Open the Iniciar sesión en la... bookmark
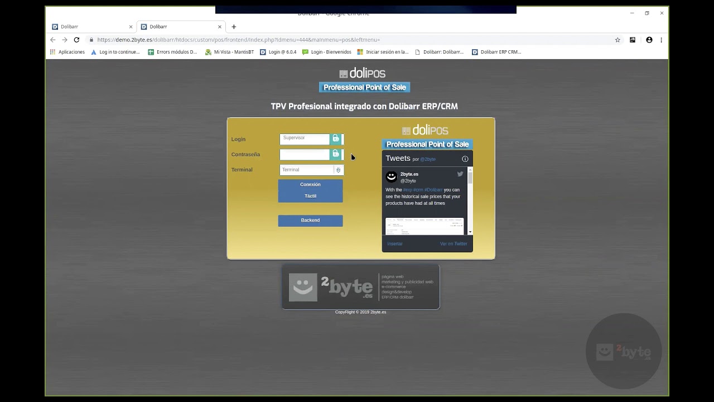The height and width of the screenshot is (402, 714). tap(383, 52)
